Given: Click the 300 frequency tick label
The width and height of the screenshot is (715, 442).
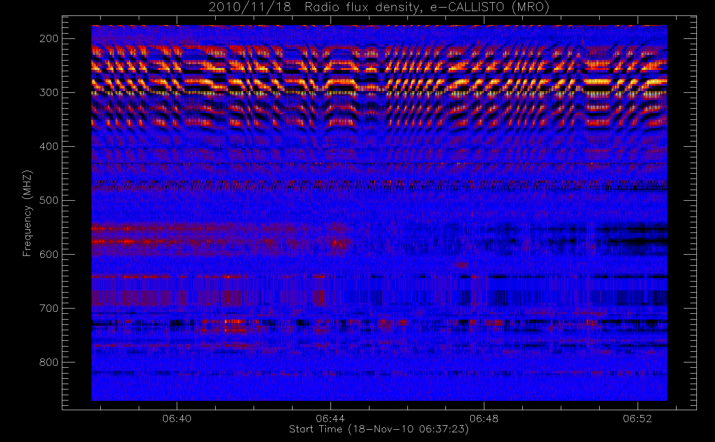Looking at the screenshot, I should pos(49,92).
